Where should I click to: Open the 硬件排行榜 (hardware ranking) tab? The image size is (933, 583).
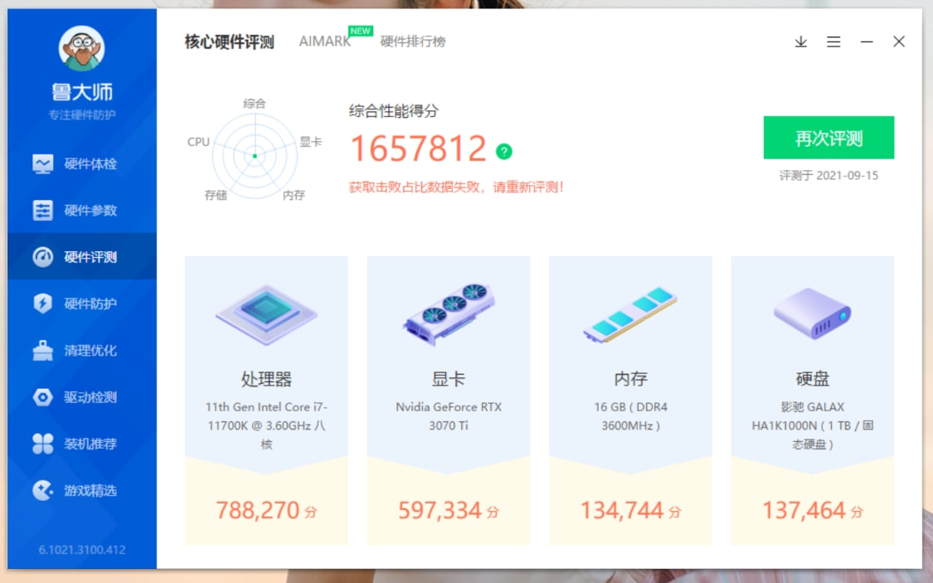(x=415, y=41)
